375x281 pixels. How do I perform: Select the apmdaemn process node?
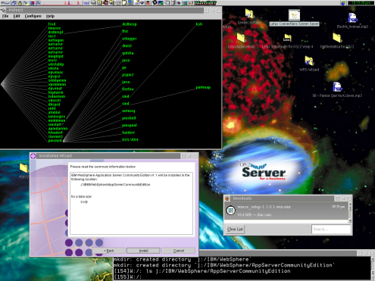coord(58,129)
